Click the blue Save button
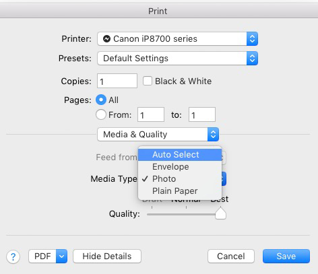Screen dimensions: 318x274 (286, 256)
